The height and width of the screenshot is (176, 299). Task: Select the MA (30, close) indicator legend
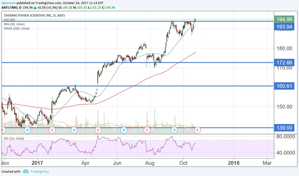coord(14,24)
